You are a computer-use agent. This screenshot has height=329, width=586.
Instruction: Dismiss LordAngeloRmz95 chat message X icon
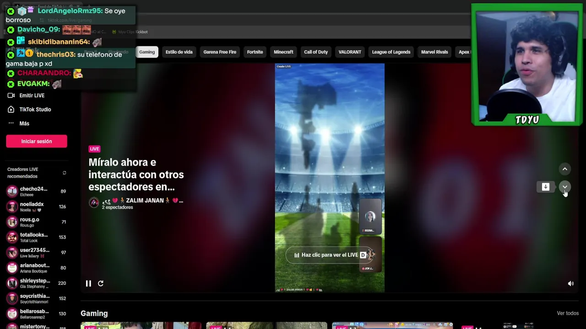11,11
